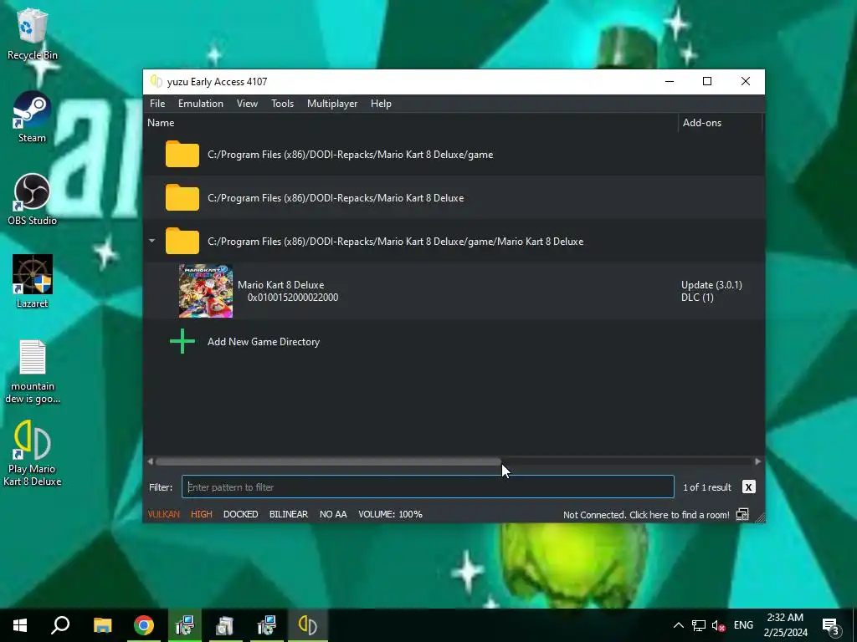Image resolution: width=857 pixels, height=642 pixels.
Task: Open the Windows Start menu
Action: (x=20, y=625)
